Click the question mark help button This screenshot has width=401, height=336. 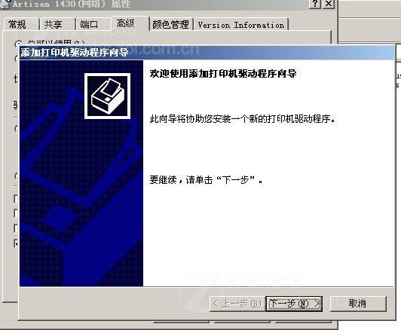click(315, 4)
